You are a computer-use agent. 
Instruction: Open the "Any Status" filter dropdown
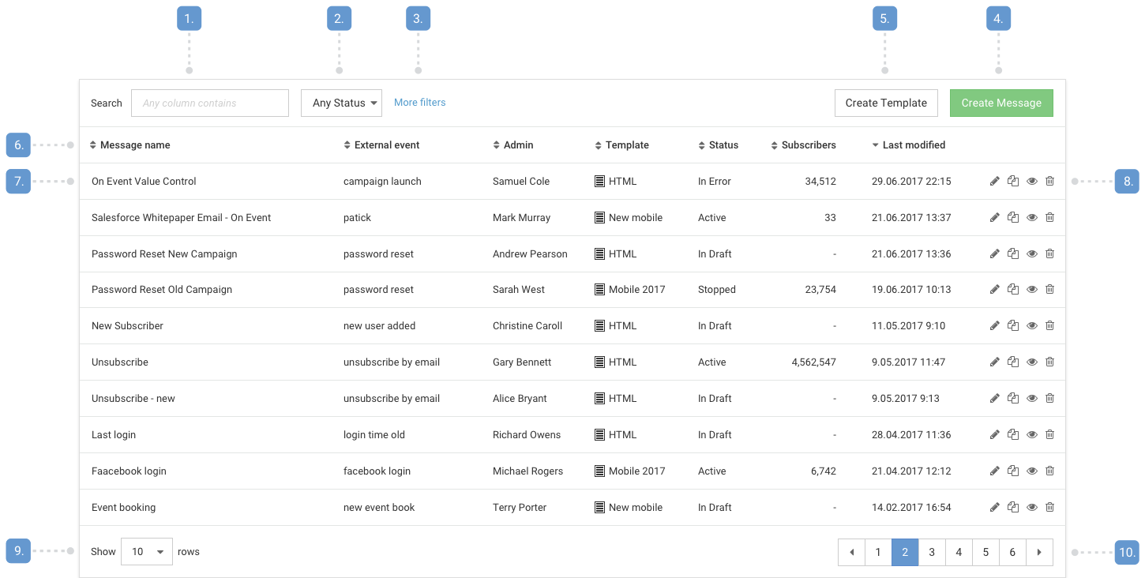click(x=341, y=103)
